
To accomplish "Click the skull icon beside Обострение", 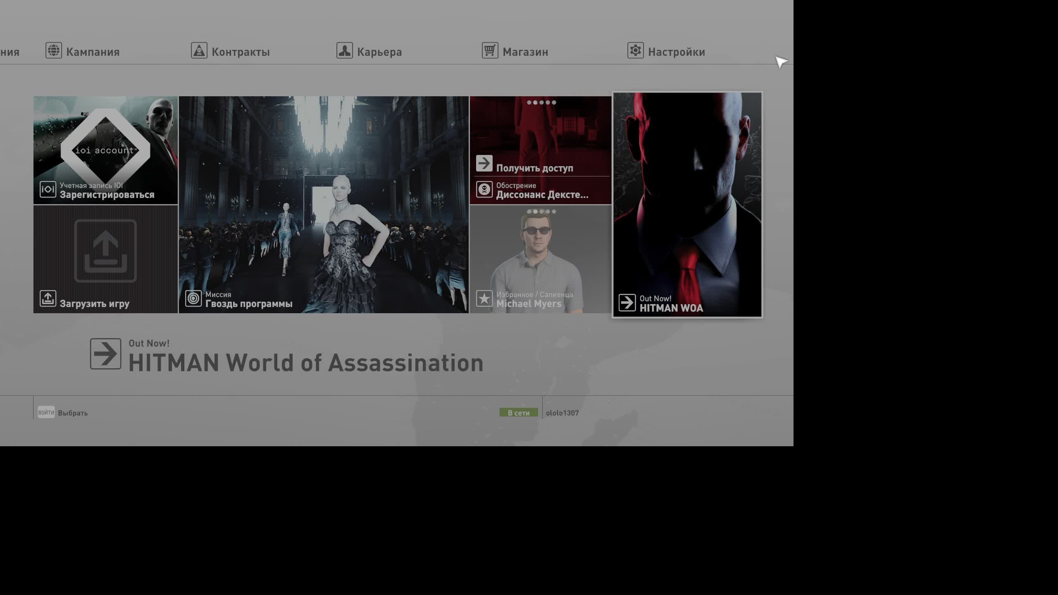I will (x=484, y=190).
